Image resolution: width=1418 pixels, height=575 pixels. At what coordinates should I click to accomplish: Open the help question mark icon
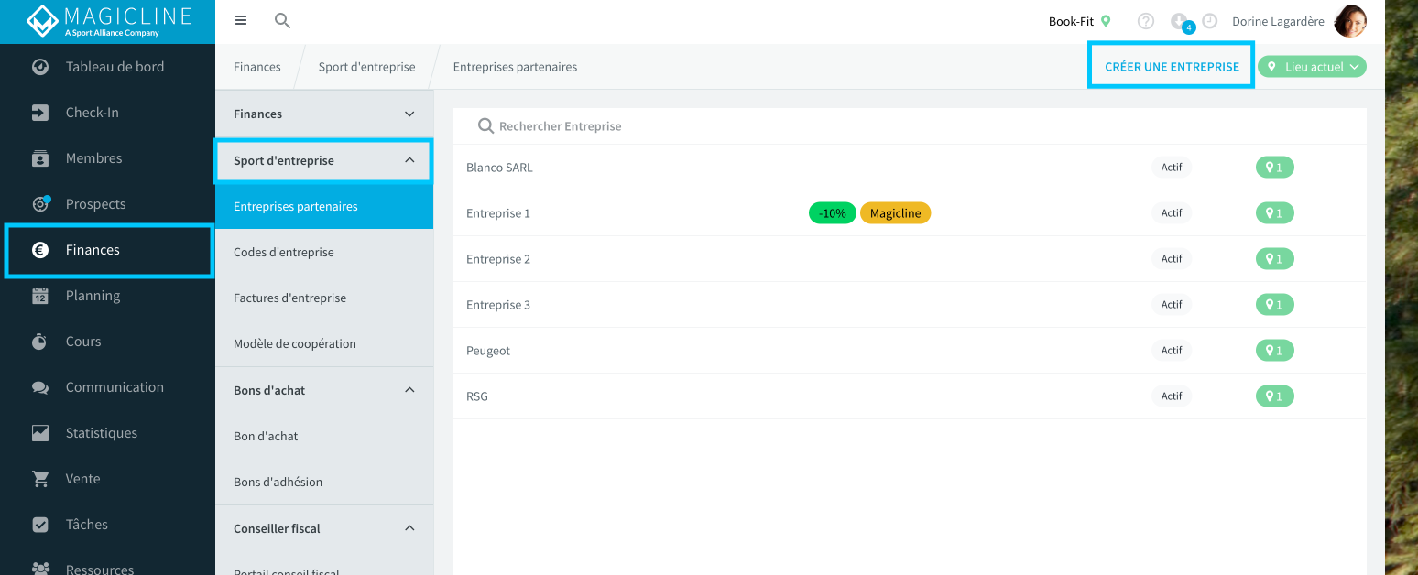1146,21
